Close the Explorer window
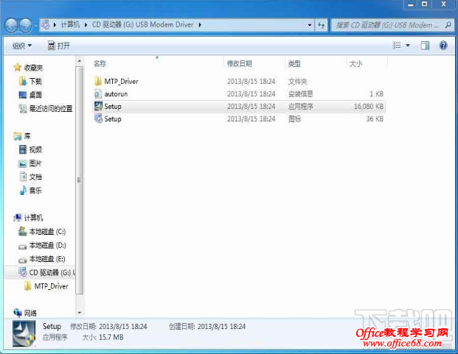 point(443,4)
